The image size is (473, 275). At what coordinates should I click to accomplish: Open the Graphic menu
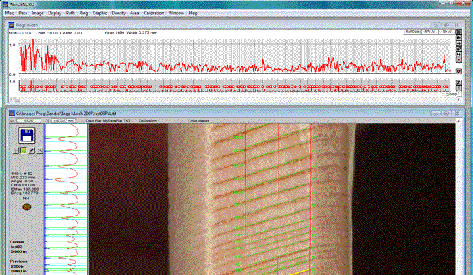point(100,13)
